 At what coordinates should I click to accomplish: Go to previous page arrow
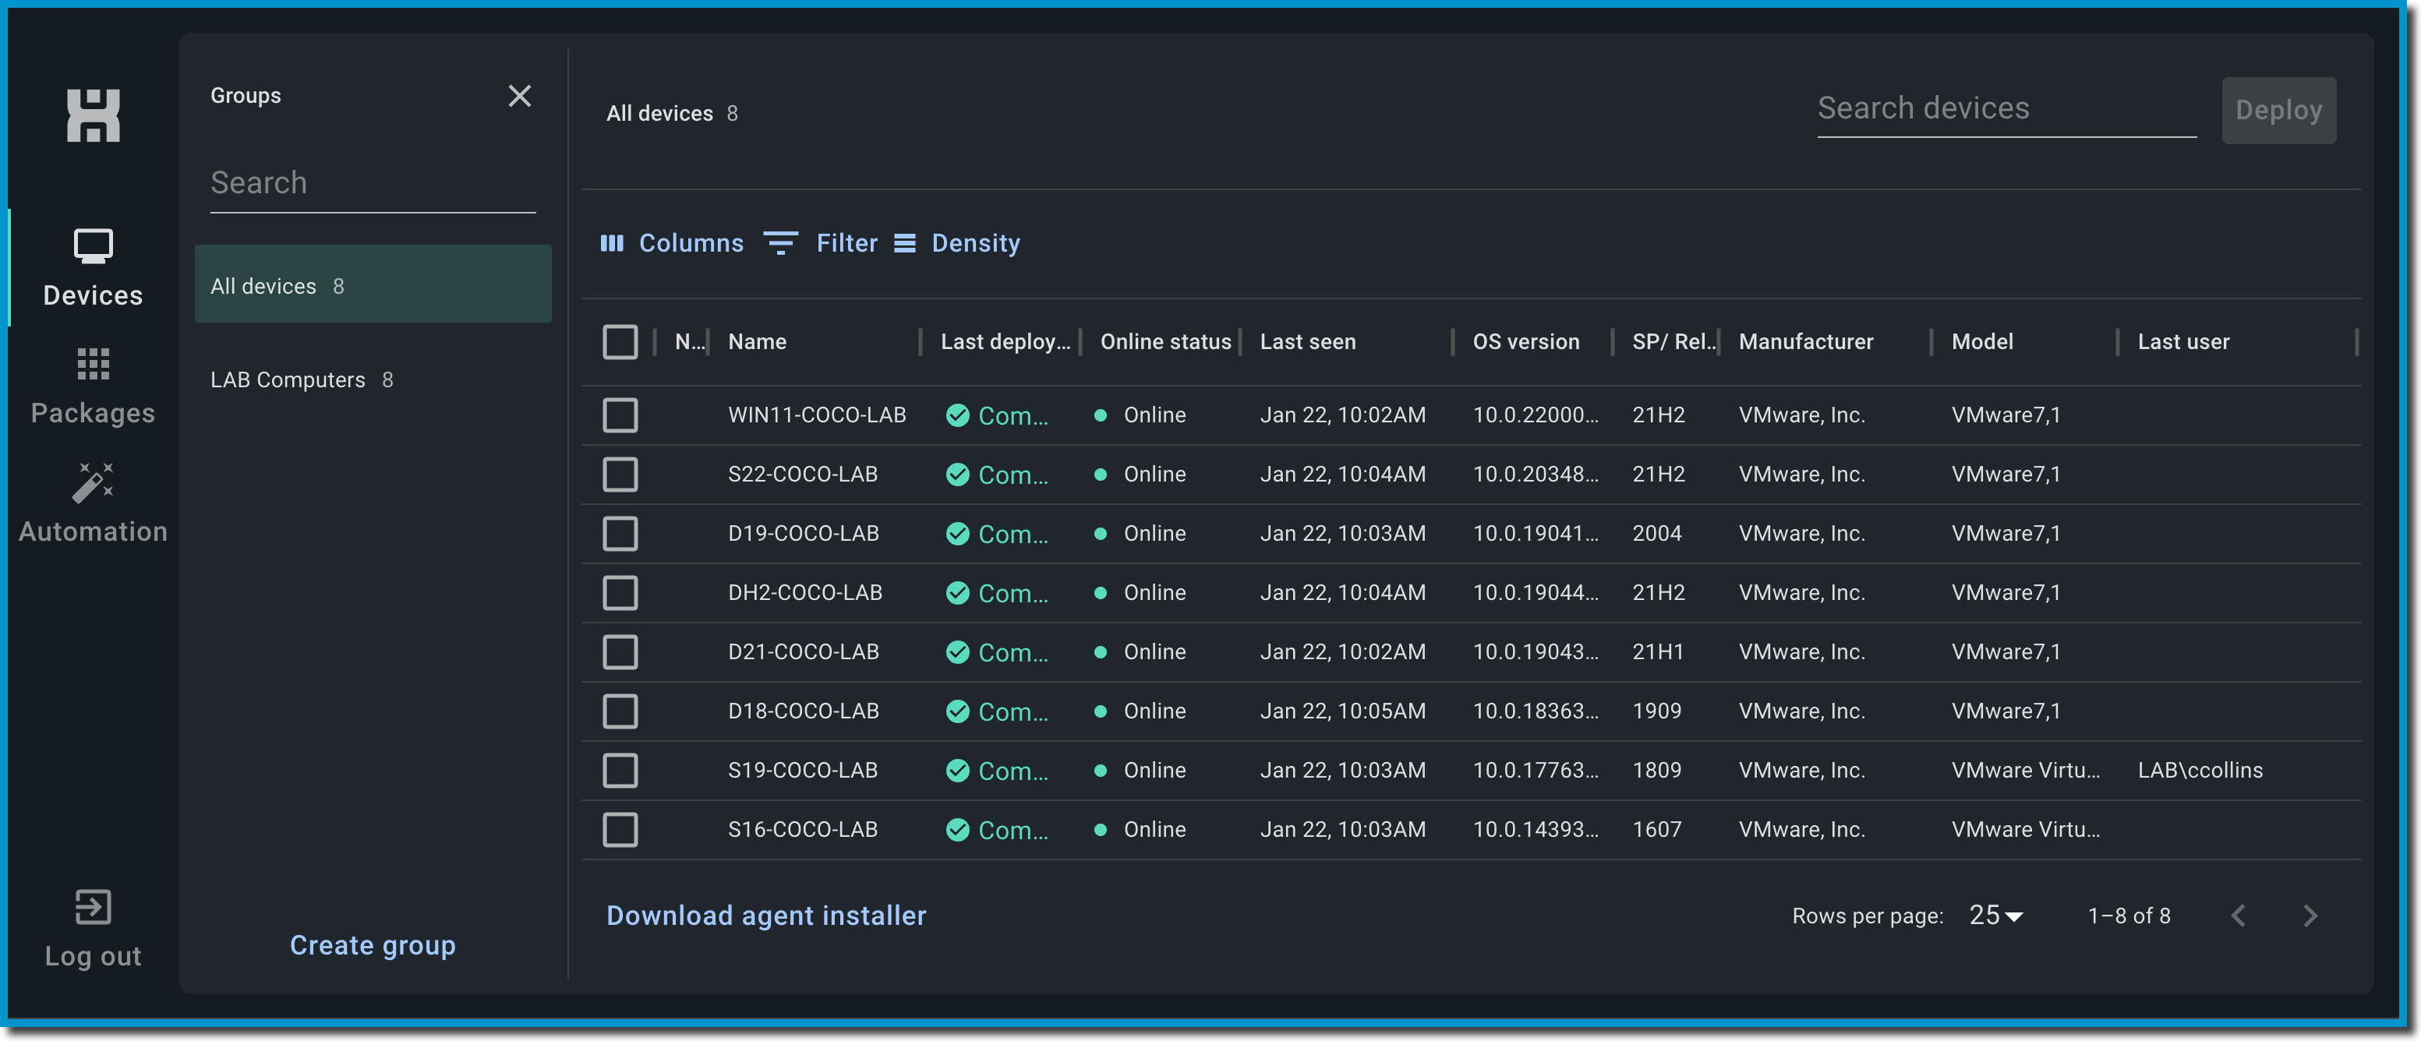point(2238,915)
